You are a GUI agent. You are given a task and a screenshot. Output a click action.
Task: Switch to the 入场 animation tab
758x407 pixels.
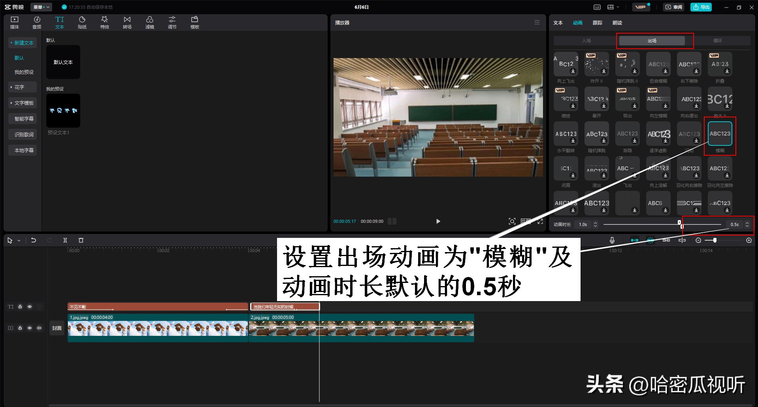pyautogui.click(x=586, y=40)
